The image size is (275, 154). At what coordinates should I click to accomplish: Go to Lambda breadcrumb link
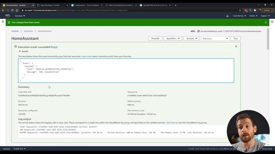tap(15, 31)
